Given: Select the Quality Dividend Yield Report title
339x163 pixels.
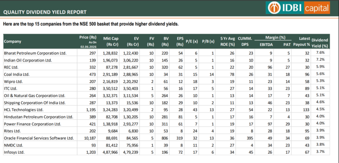Looking at the screenshot, I should point(45,12).
